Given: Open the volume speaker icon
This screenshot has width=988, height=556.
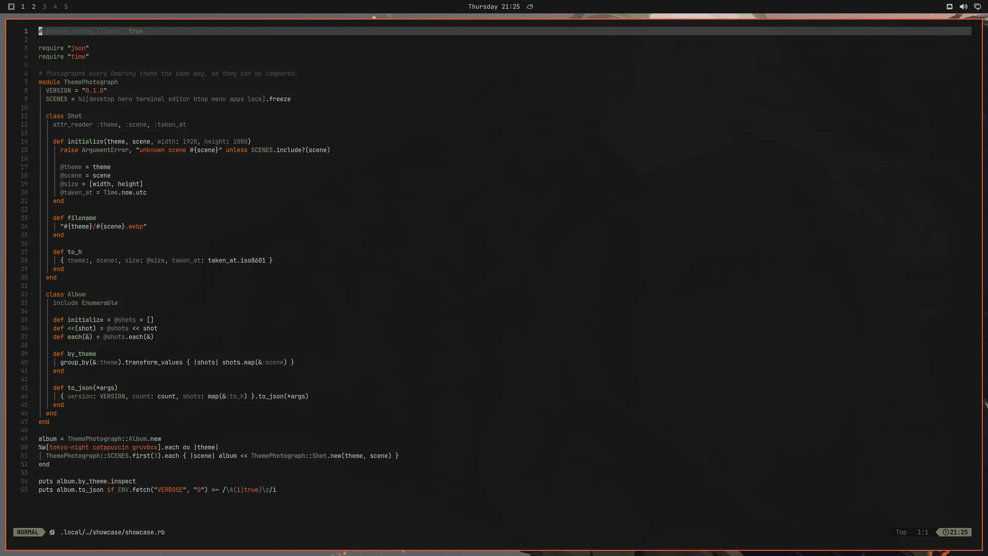Looking at the screenshot, I should [x=963, y=7].
